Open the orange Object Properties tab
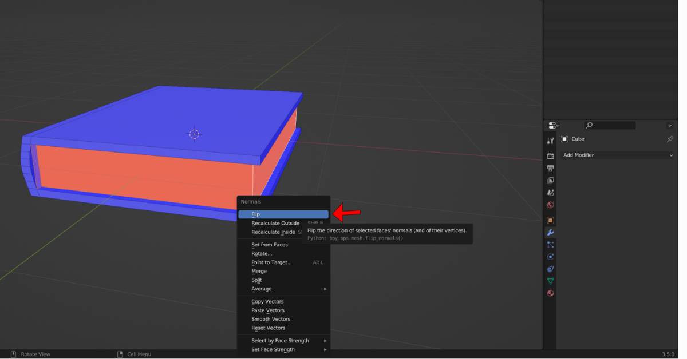 tap(550, 220)
